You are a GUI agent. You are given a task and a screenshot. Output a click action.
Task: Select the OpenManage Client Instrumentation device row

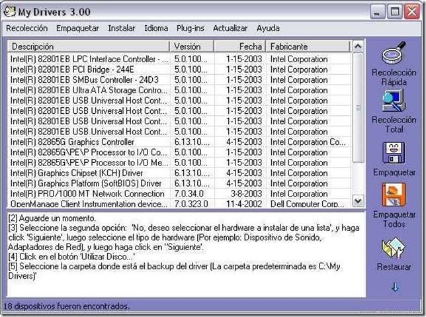179,204
